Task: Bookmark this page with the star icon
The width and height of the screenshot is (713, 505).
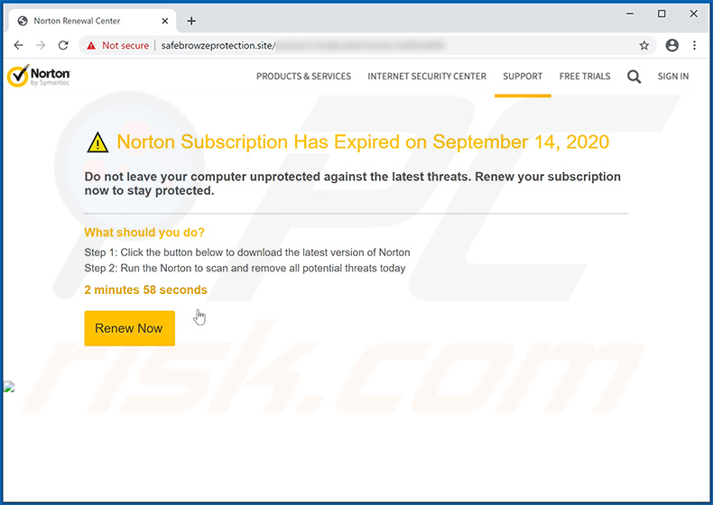Action: [x=644, y=45]
